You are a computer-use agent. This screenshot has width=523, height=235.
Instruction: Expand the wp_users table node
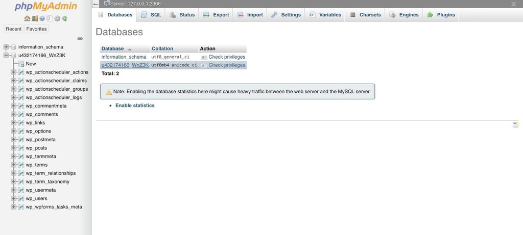(x=13, y=198)
